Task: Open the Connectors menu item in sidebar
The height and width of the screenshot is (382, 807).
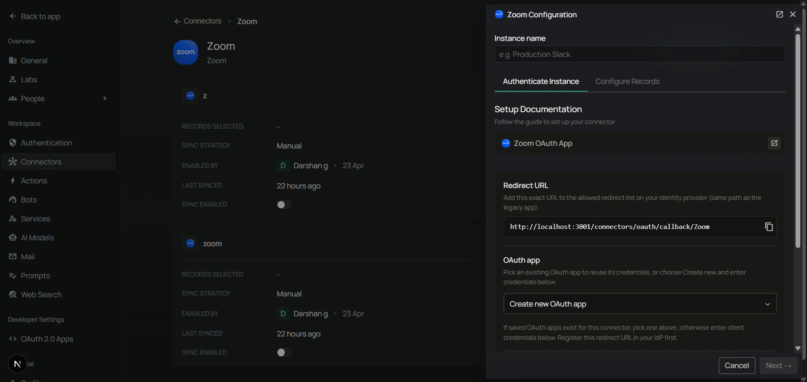Action: coord(59,161)
